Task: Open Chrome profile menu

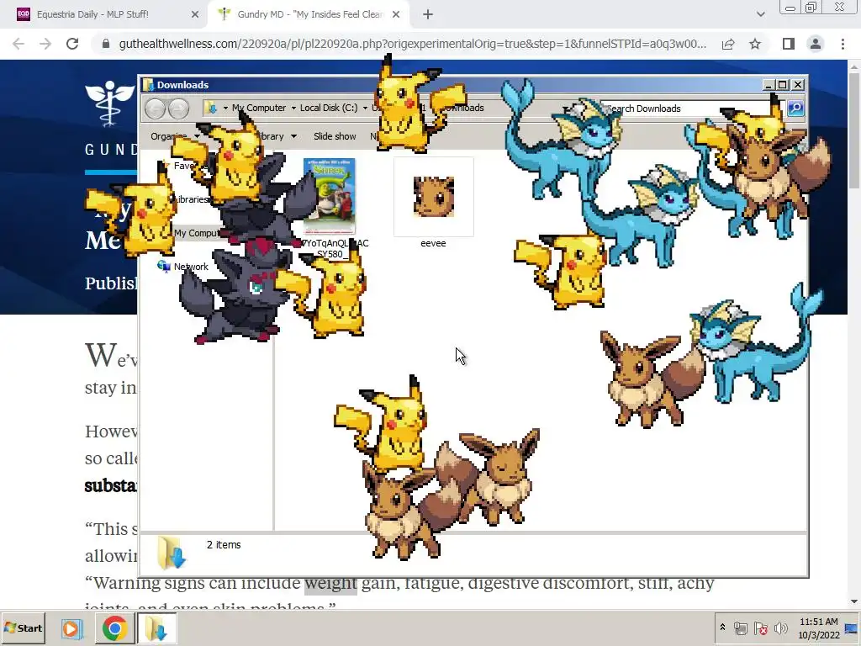Action: (x=816, y=44)
